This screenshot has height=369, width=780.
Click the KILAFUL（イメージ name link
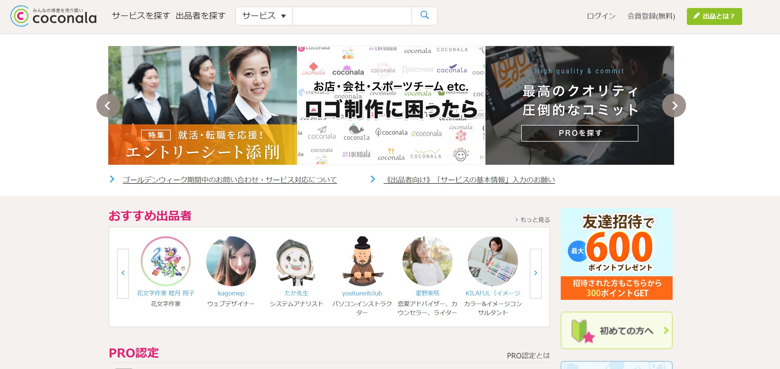pos(493,293)
